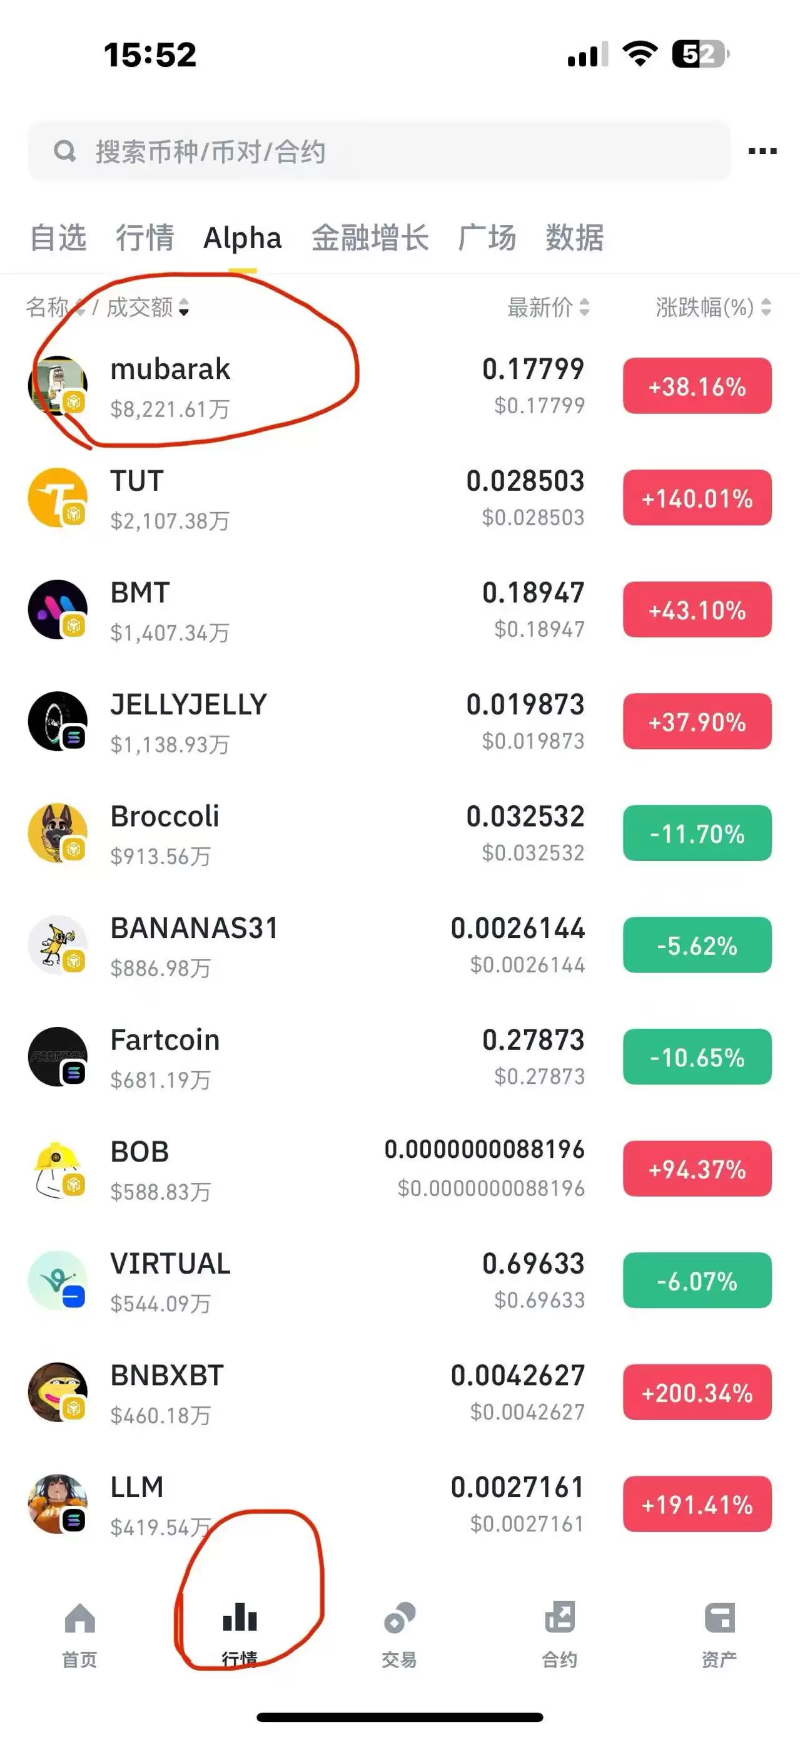
Task: Tap the search magnifier icon
Action: coord(64,151)
